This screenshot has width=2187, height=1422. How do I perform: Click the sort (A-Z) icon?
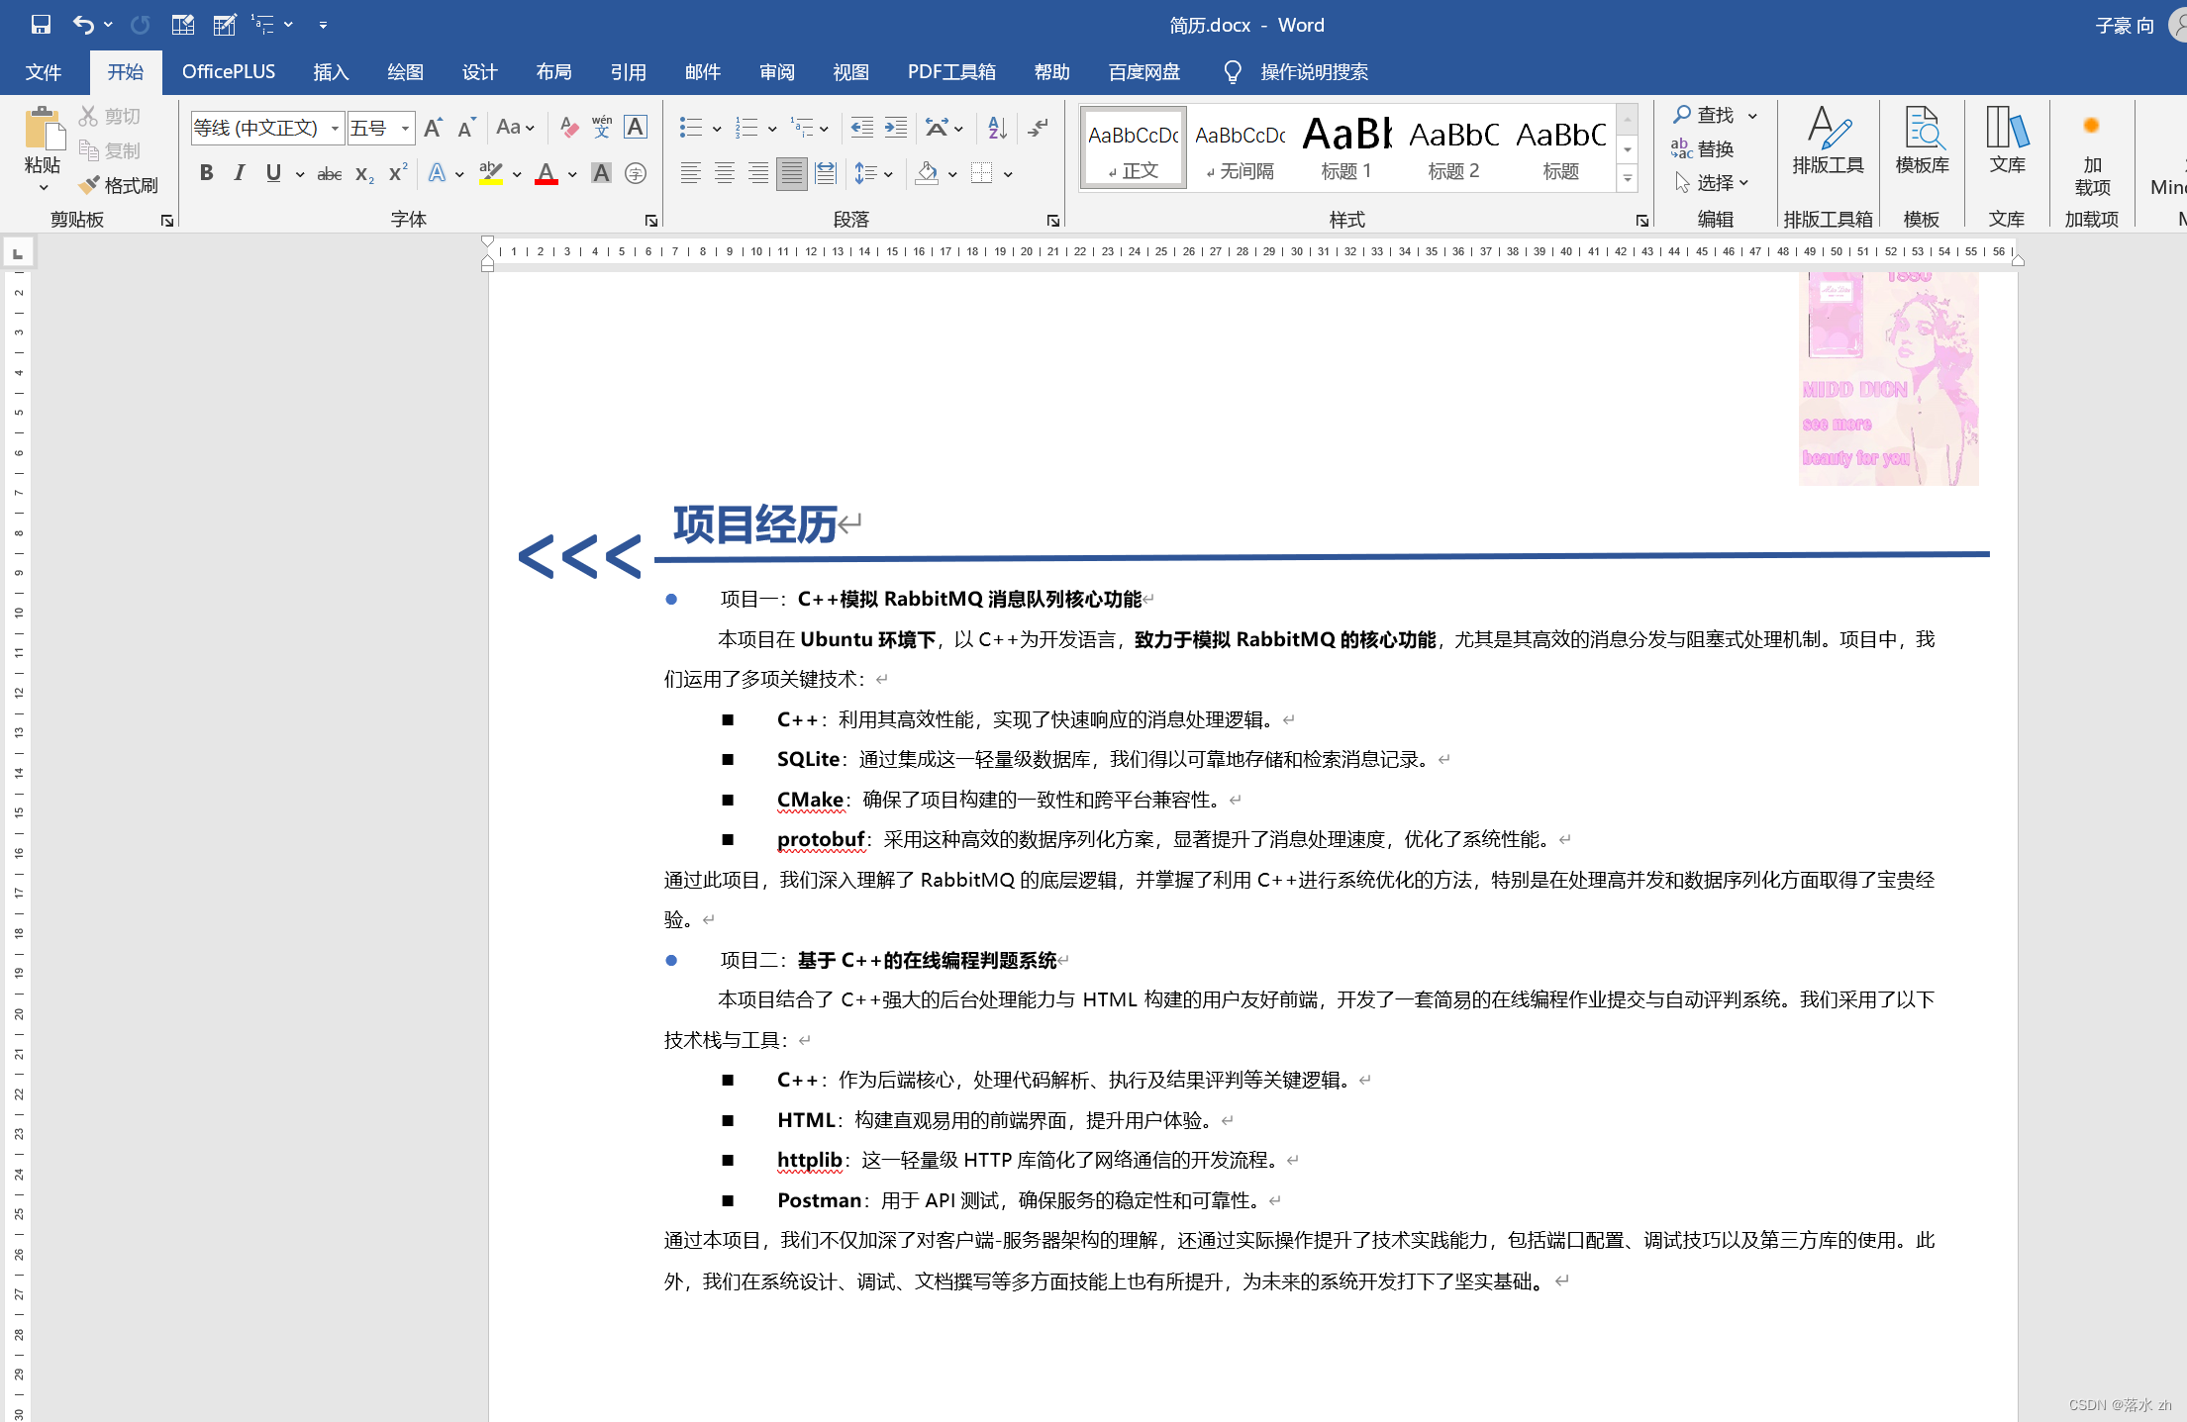(x=997, y=128)
